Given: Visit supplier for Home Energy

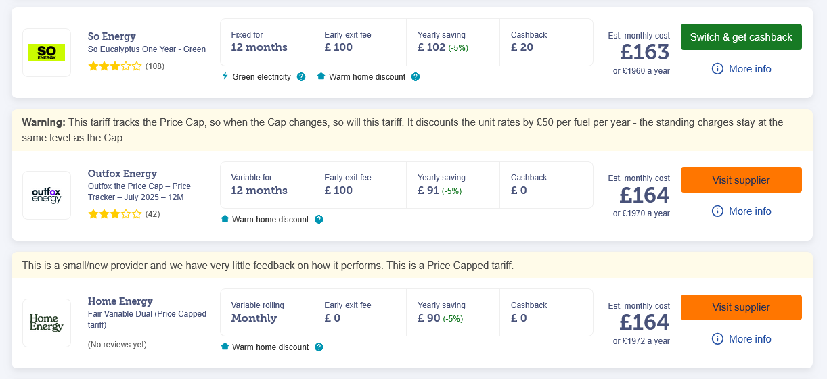Looking at the screenshot, I should 741,307.
